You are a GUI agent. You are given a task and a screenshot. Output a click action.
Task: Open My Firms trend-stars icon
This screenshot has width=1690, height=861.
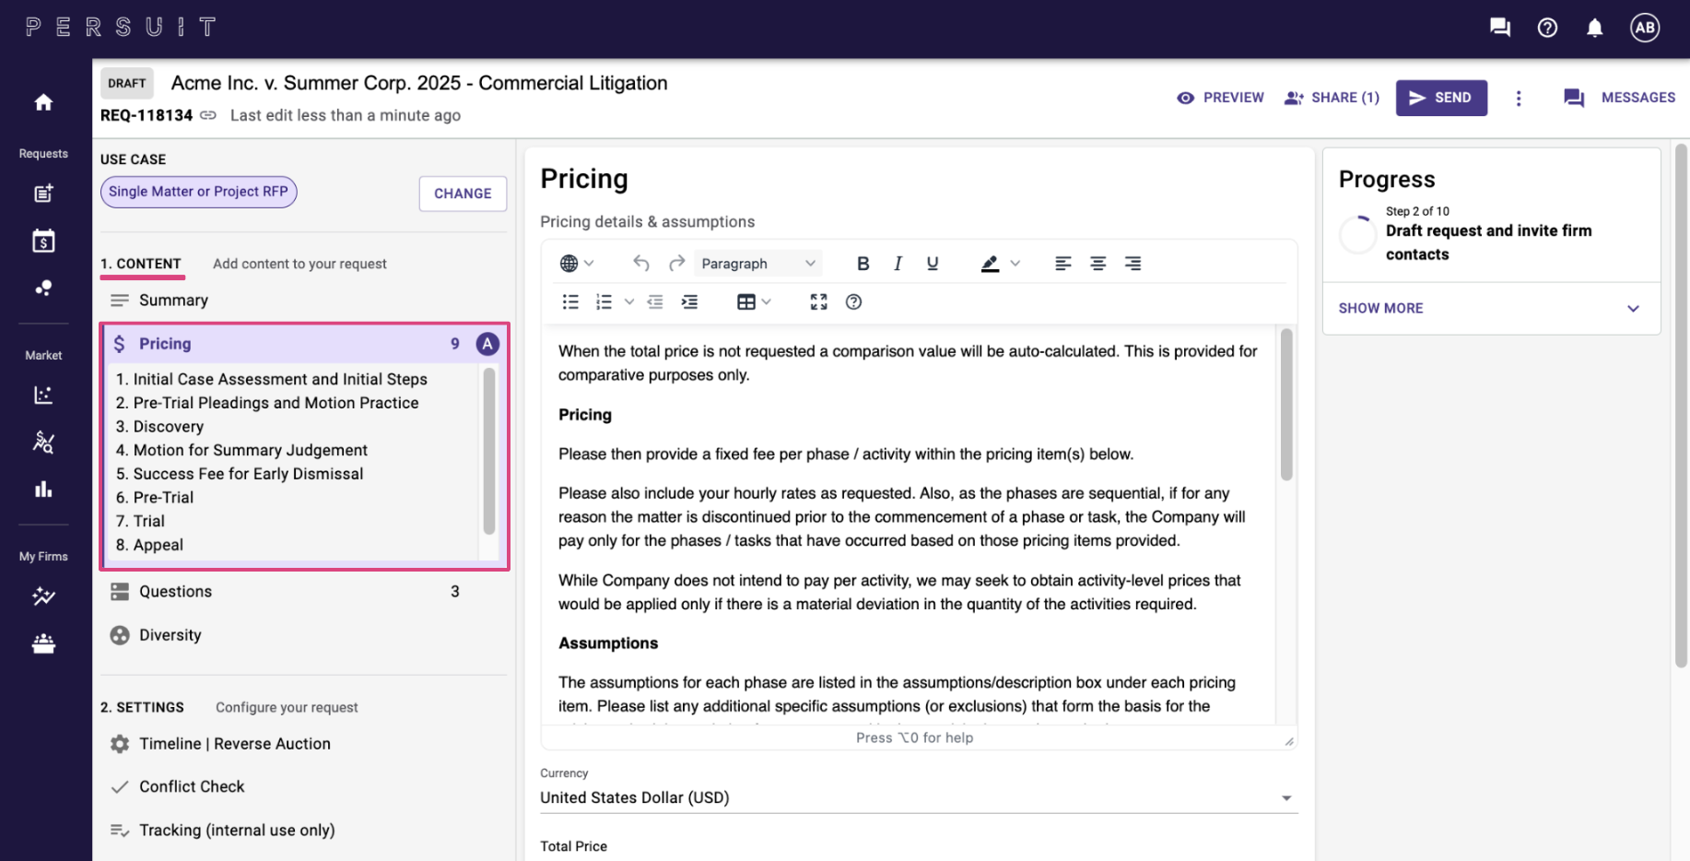coord(43,596)
